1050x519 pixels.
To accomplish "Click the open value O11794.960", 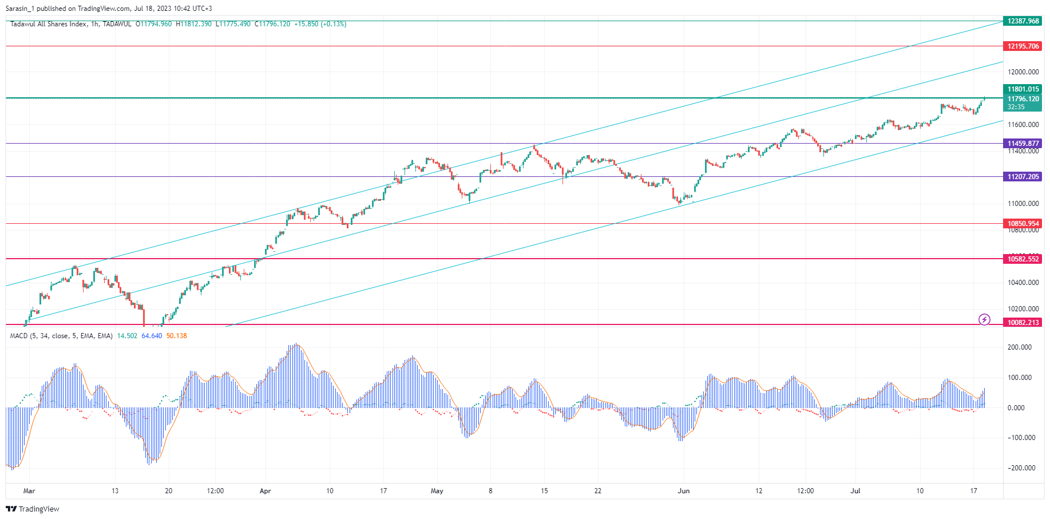I will point(153,24).
